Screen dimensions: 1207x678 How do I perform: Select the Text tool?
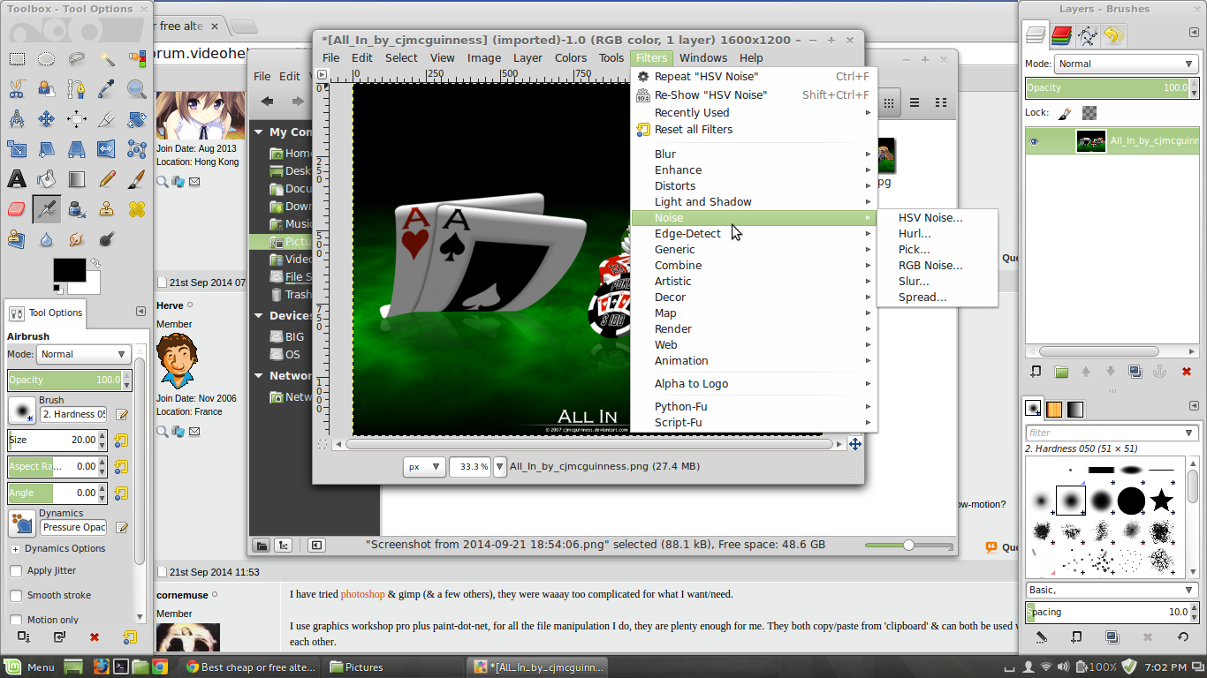click(x=17, y=179)
